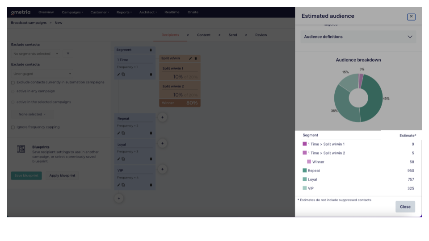Edit the VIP segment pencil icon
The height and width of the screenshot is (241, 429).
118,185
